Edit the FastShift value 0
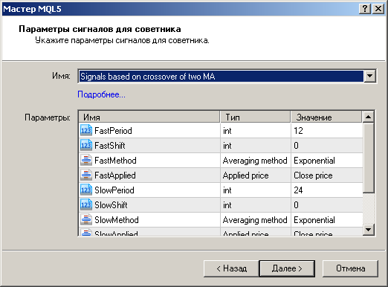The image size is (388, 287). (x=327, y=146)
